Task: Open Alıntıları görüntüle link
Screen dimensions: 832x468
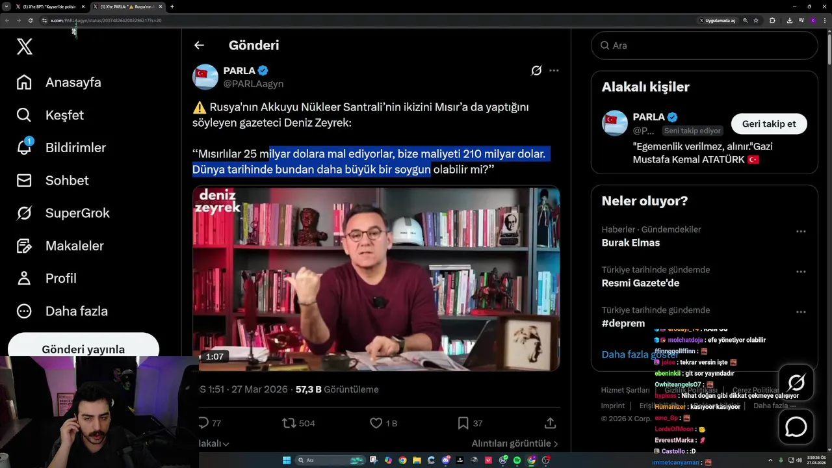Action: [x=515, y=443]
